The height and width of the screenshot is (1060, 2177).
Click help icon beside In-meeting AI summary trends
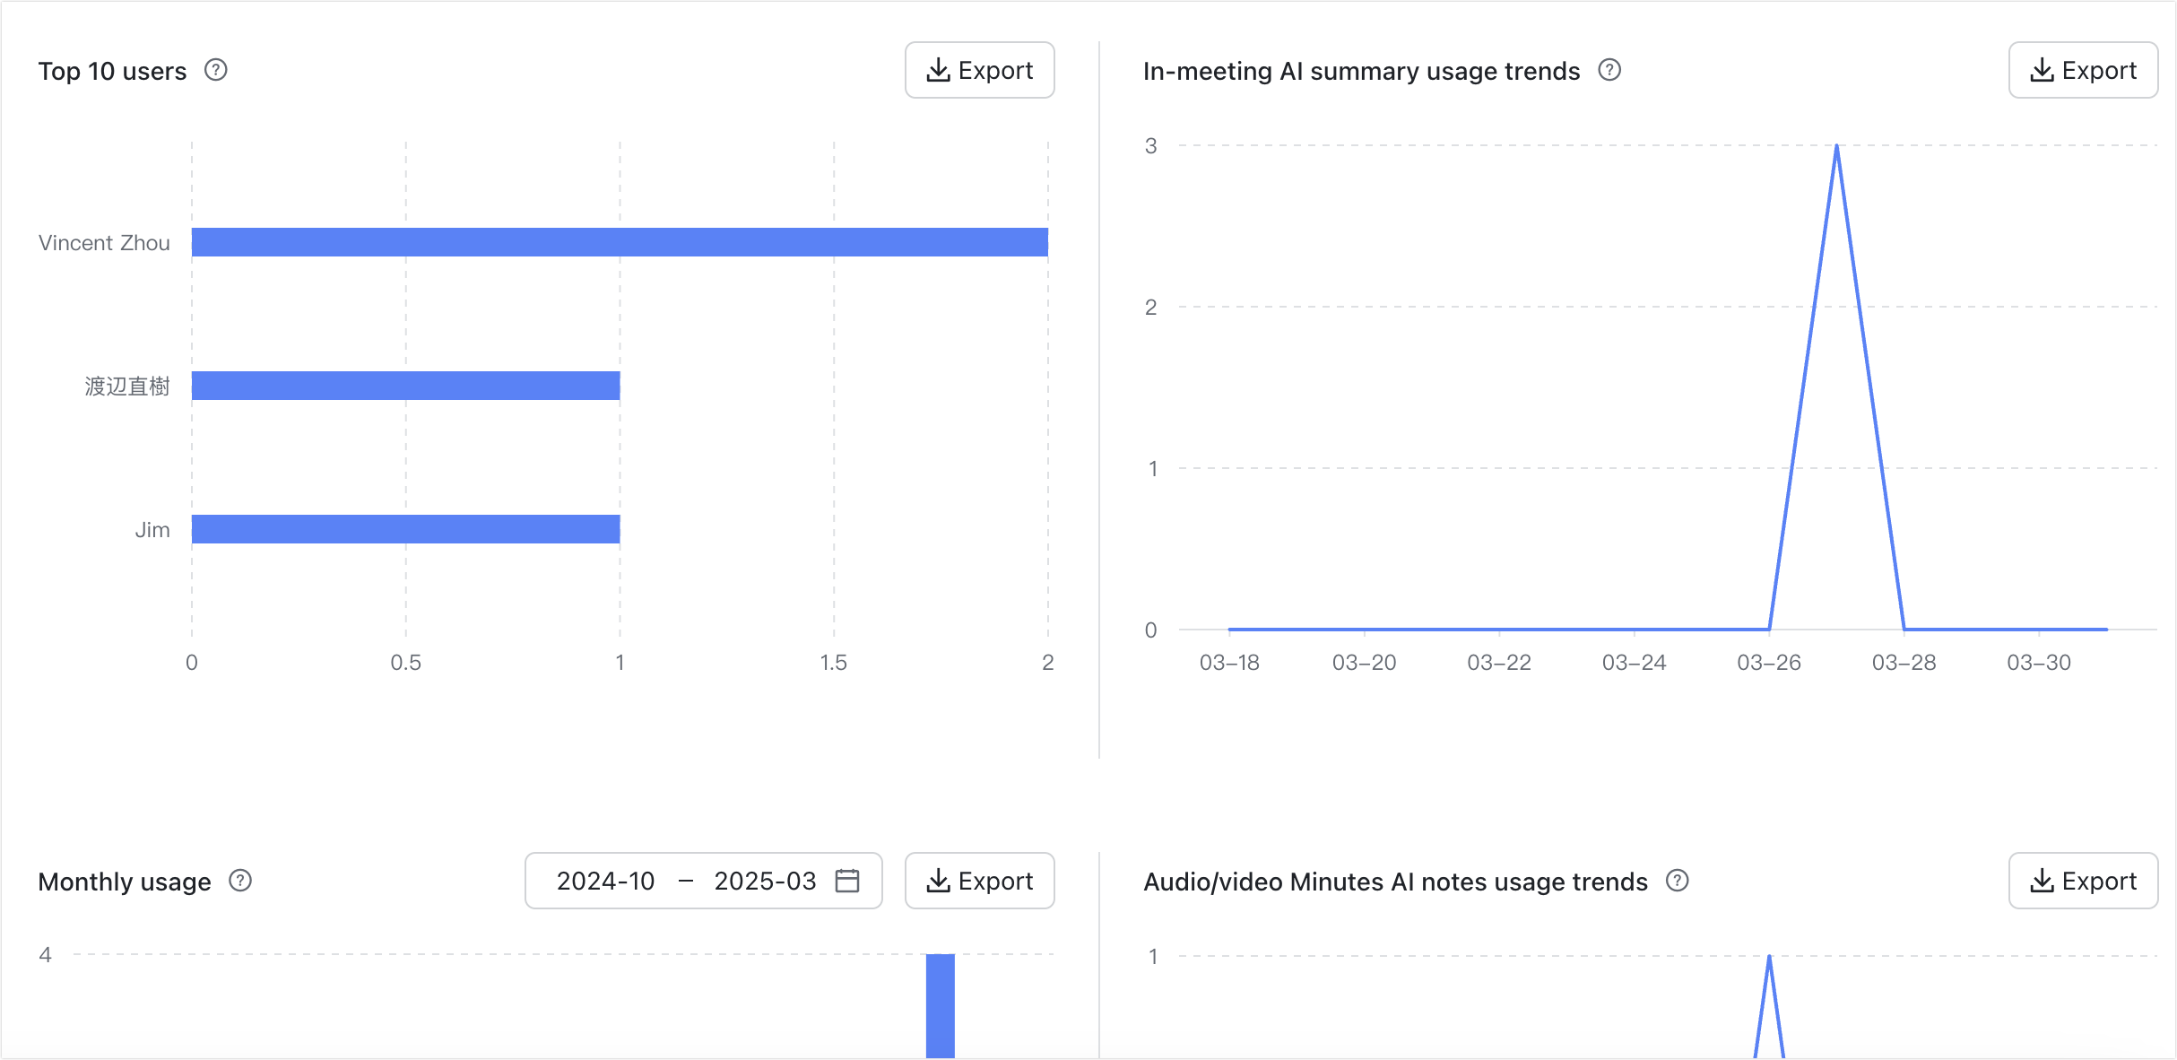1609,70
